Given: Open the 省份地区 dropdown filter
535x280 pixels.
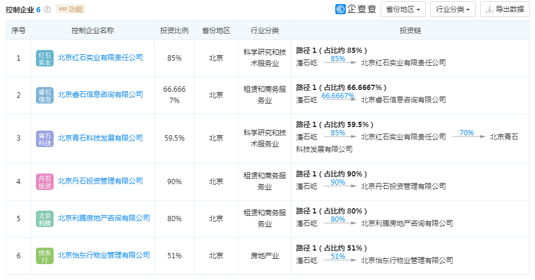Looking at the screenshot, I should coord(404,9).
